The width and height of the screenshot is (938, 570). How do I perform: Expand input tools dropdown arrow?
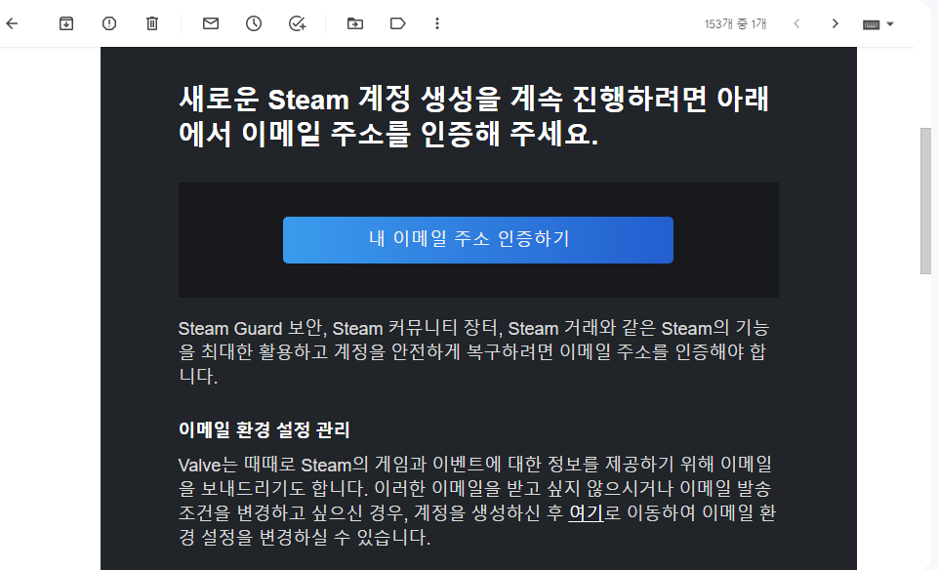point(890,24)
